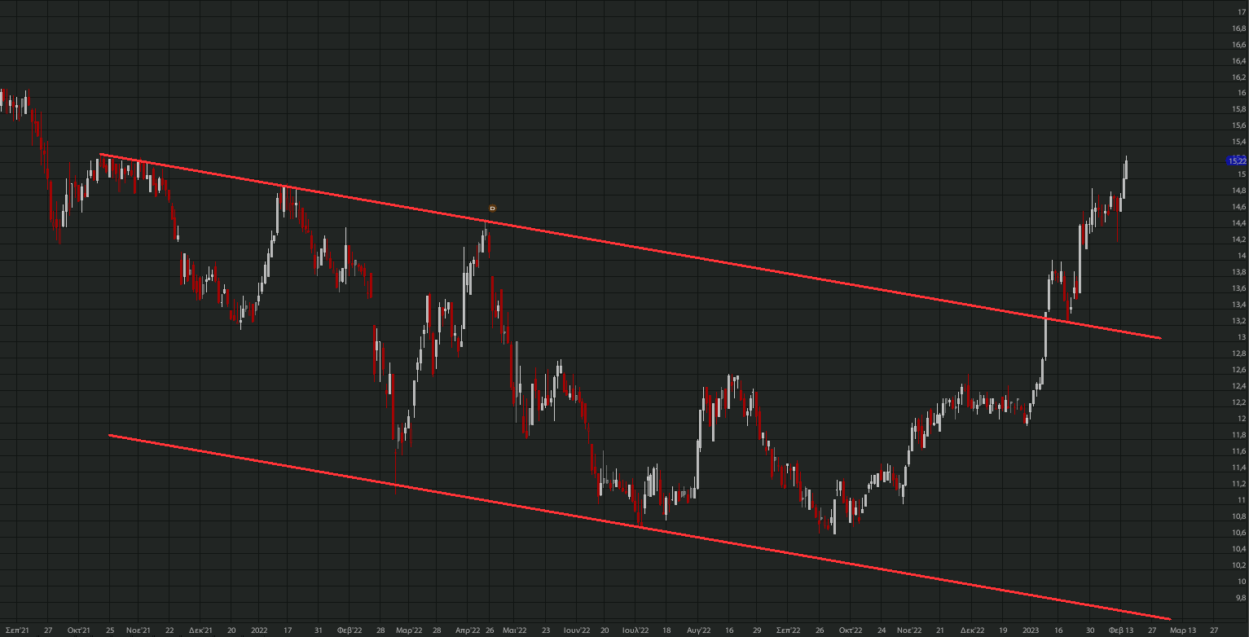
Task: Click the Μαρ 13 date label
Action: click(1183, 630)
